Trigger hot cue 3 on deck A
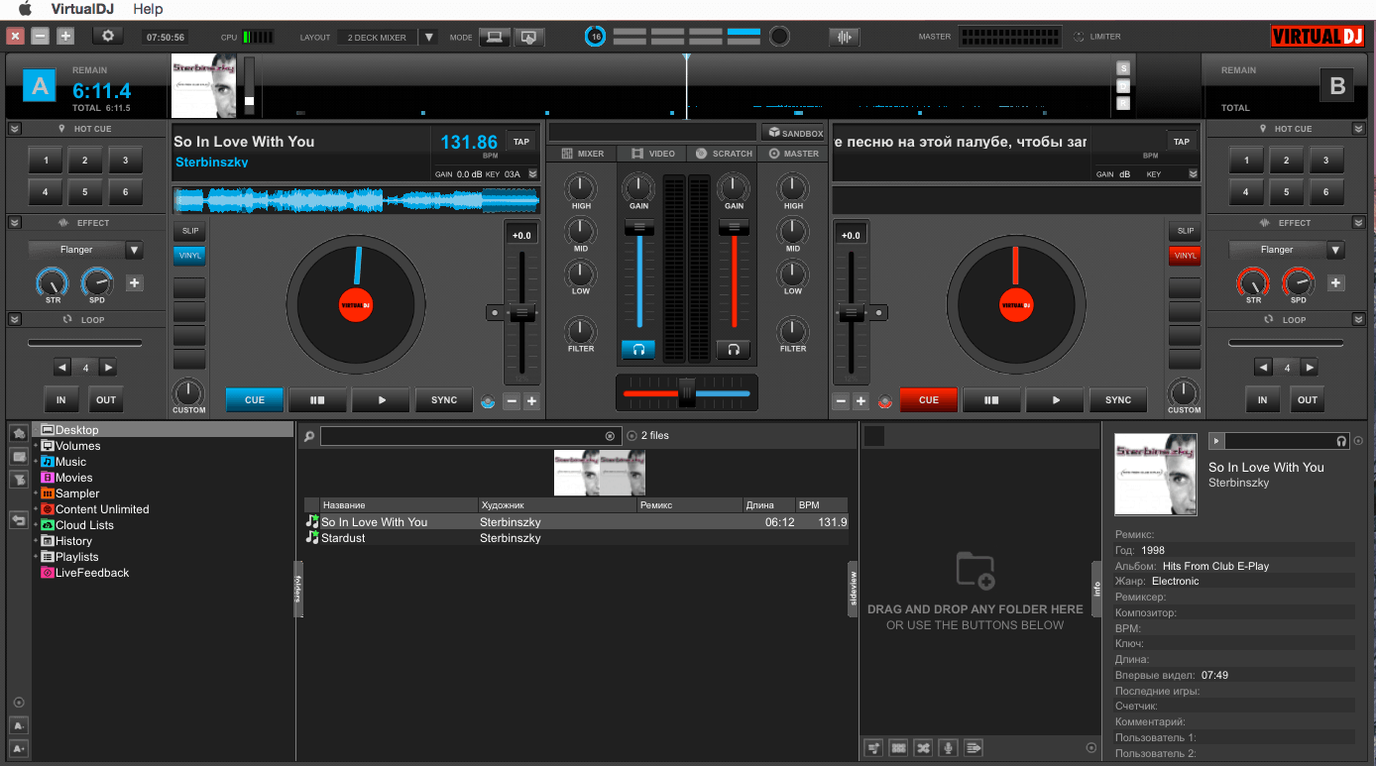The height and width of the screenshot is (766, 1376). tap(125, 160)
